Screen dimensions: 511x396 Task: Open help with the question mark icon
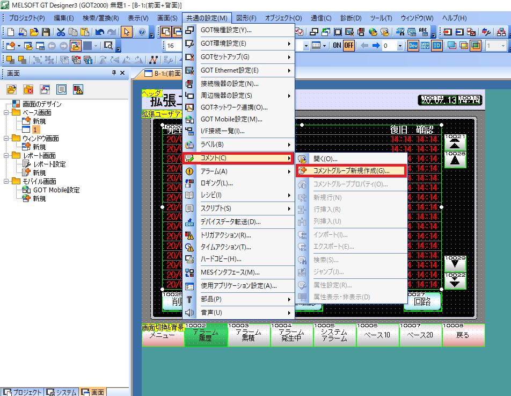coord(142,32)
